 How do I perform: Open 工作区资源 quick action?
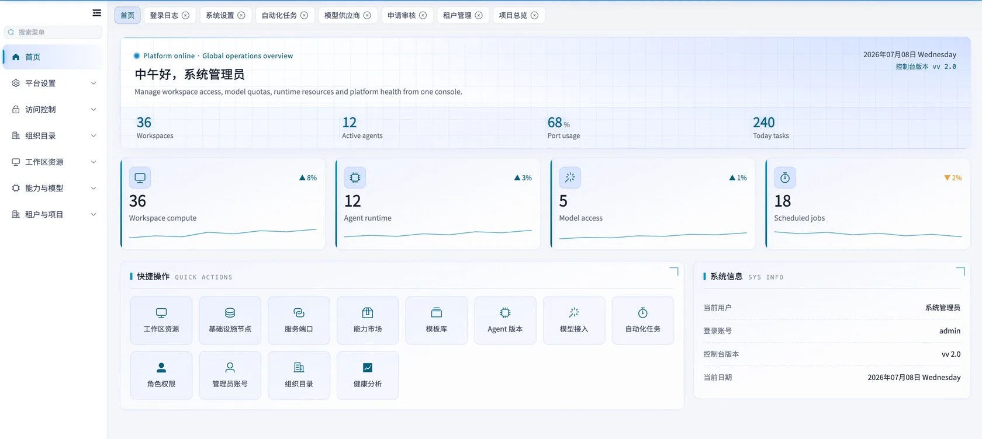pos(161,320)
